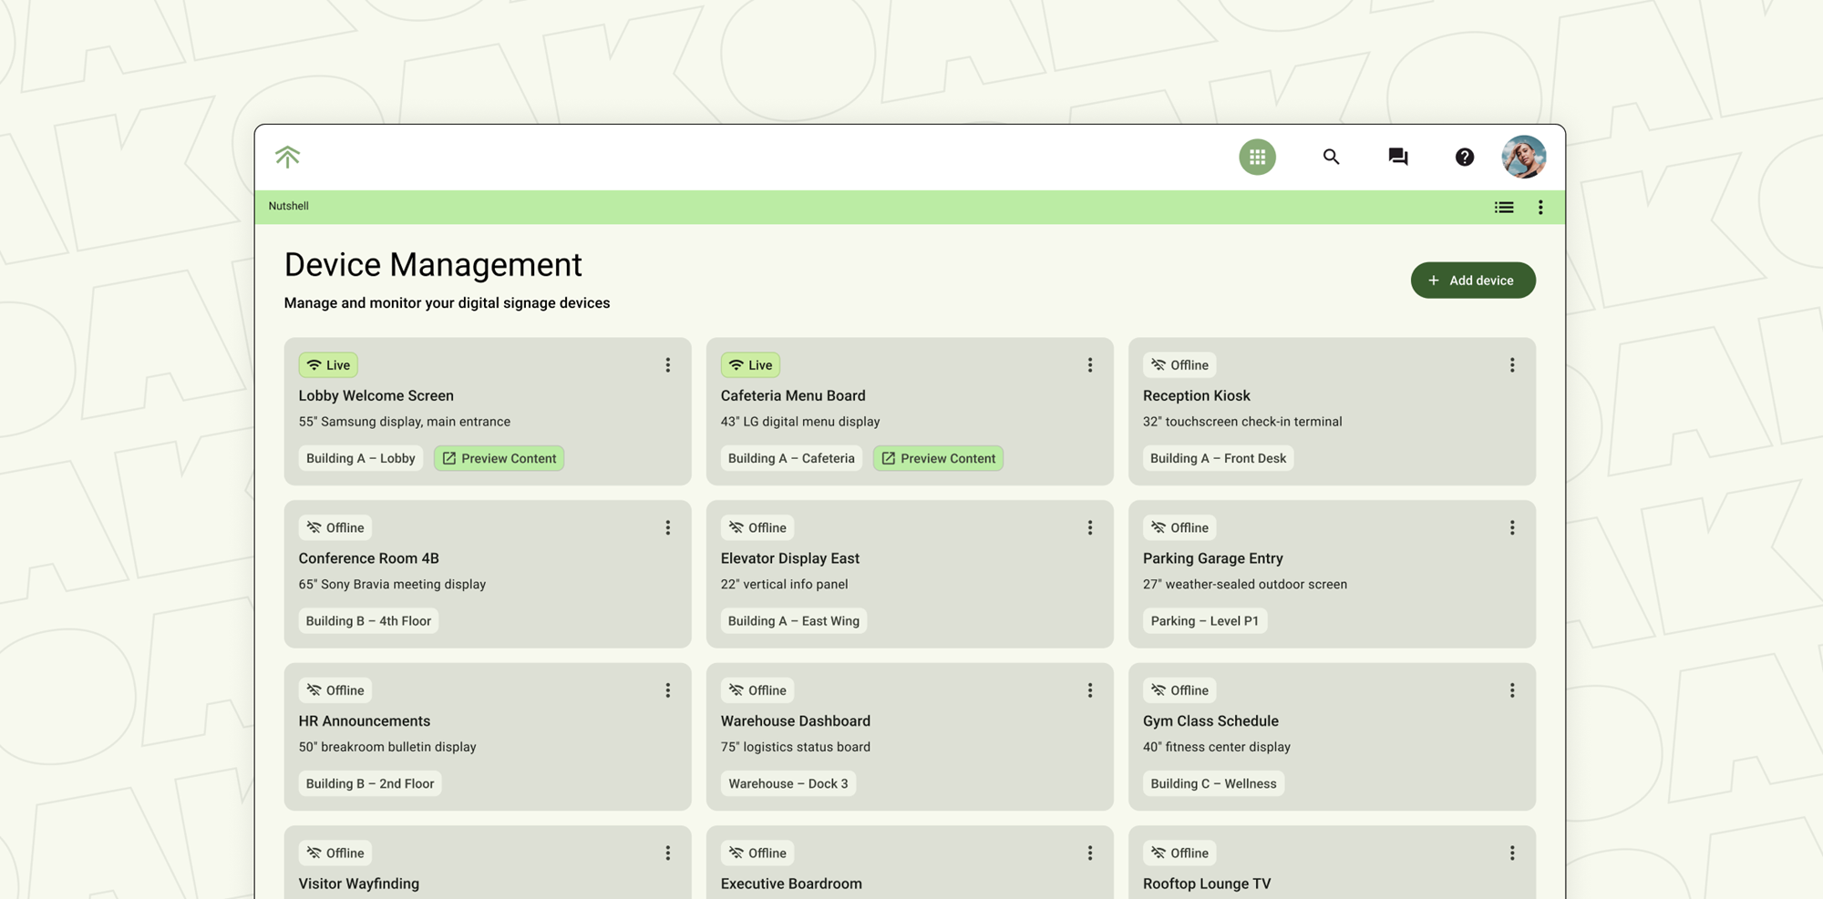Open the chat messages icon
This screenshot has width=1823, height=899.
[x=1397, y=157]
